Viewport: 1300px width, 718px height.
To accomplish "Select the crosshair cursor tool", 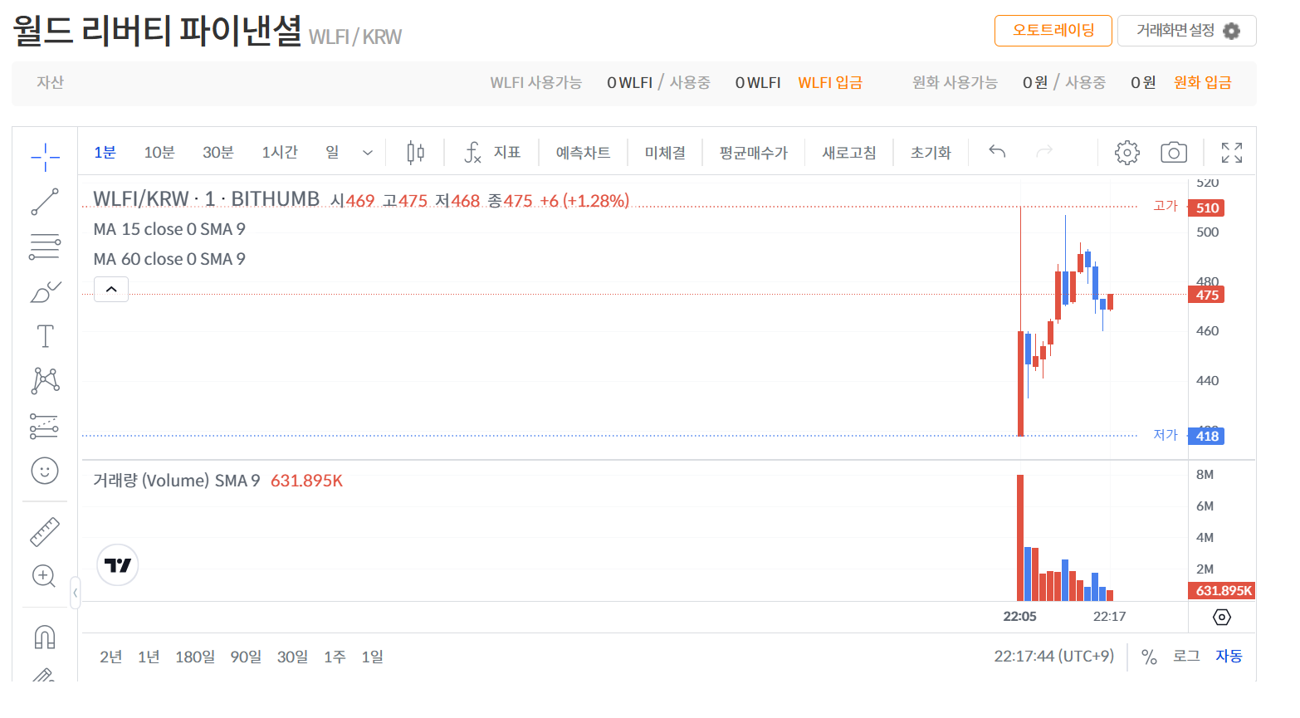I will click(x=45, y=156).
